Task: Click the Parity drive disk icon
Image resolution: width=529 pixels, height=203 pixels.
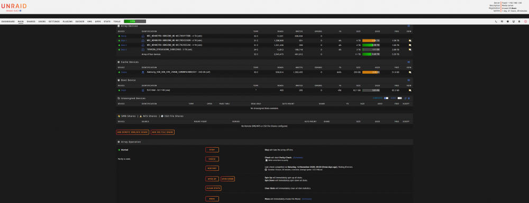Action: click(x=143, y=36)
